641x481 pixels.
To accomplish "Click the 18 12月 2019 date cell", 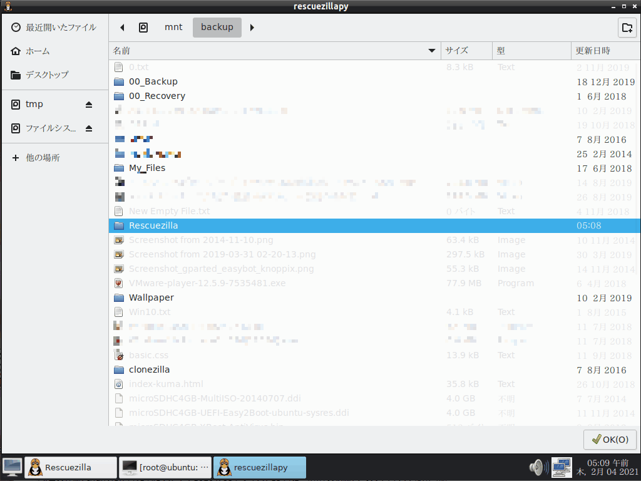I will [x=605, y=82].
